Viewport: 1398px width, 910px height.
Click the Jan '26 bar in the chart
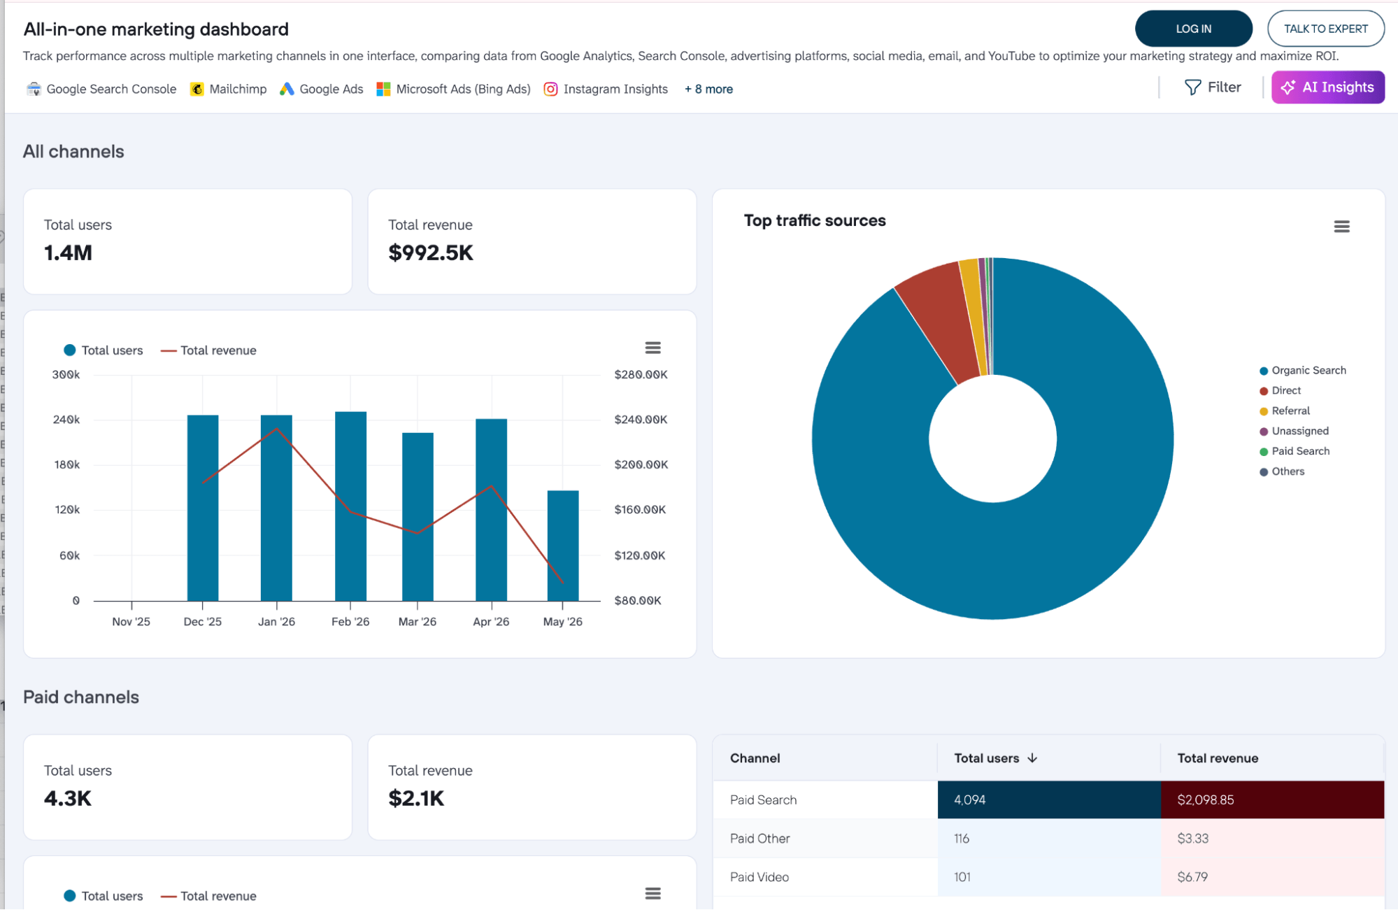click(x=276, y=508)
